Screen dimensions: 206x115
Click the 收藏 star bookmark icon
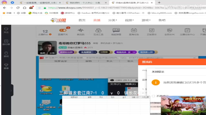click(x=4, y=13)
